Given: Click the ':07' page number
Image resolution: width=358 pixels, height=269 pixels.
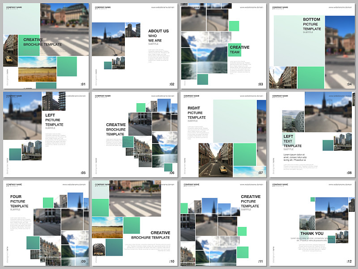Looking at the screenshot, I should click(x=260, y=173).
